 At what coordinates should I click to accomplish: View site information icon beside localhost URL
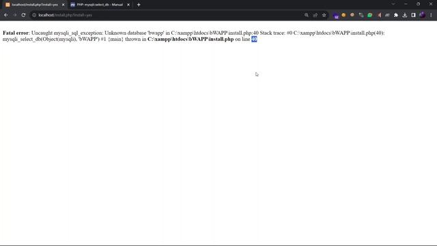34,15
